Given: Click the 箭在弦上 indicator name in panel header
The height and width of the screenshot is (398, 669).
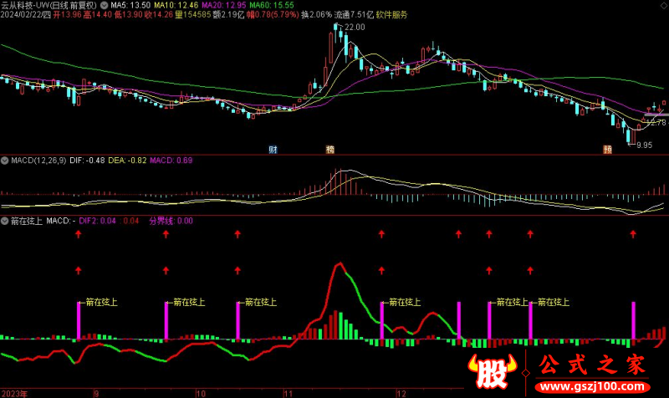Looking at the screenshot, I should coord(27,221).
